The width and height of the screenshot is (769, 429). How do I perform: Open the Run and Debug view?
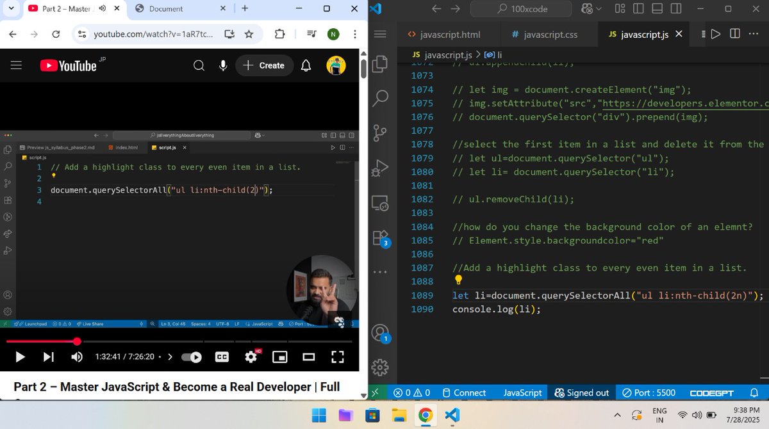pos(380,168)
